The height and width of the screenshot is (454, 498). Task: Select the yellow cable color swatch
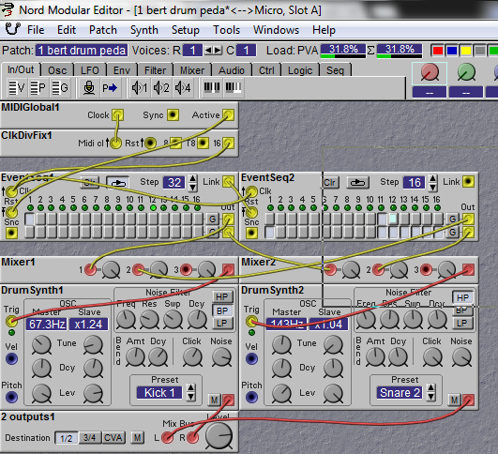pos(465,51)
